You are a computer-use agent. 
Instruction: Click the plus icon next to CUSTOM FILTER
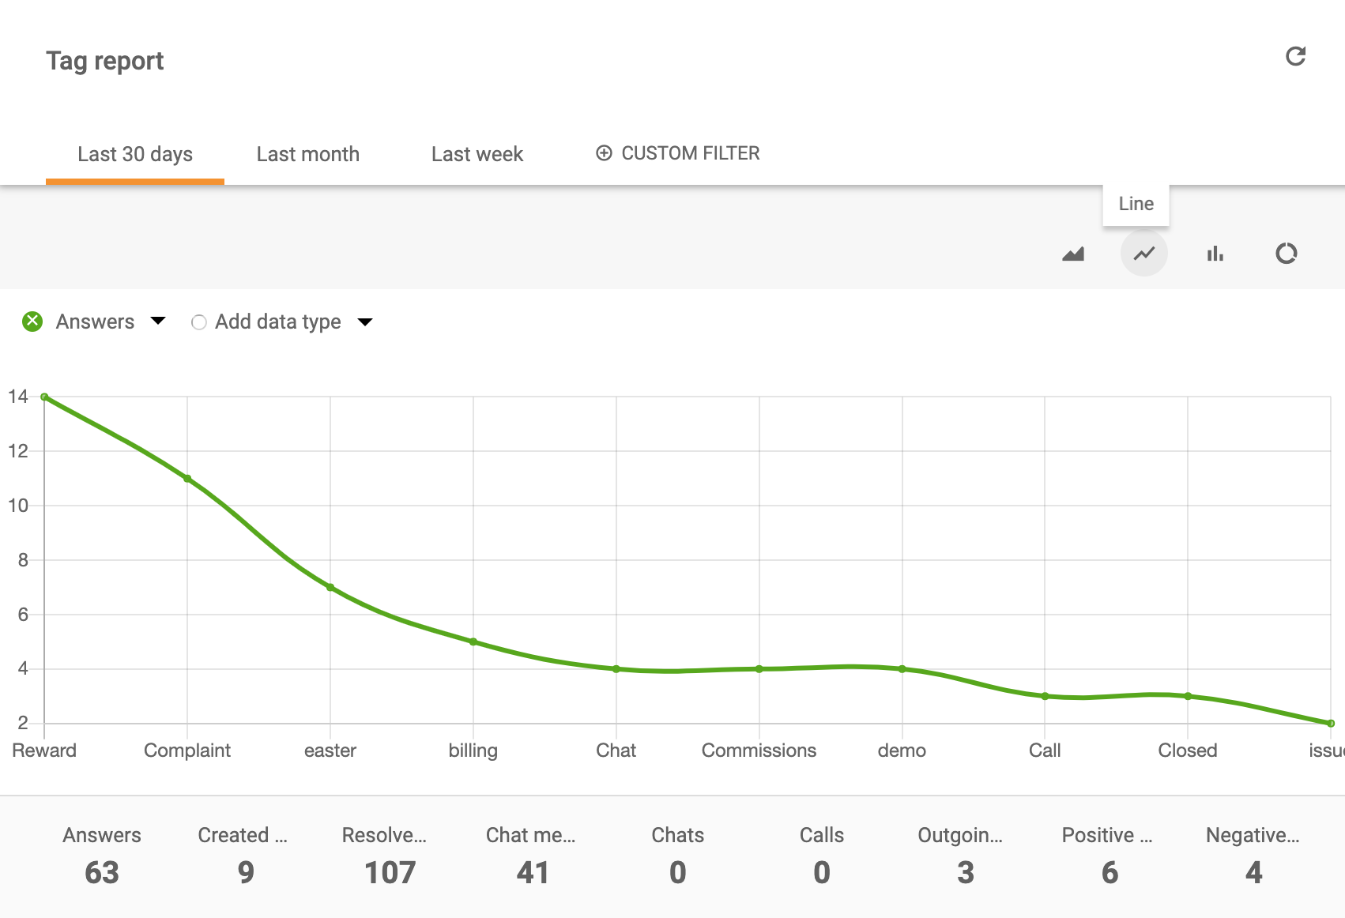(x=605, y=152)
